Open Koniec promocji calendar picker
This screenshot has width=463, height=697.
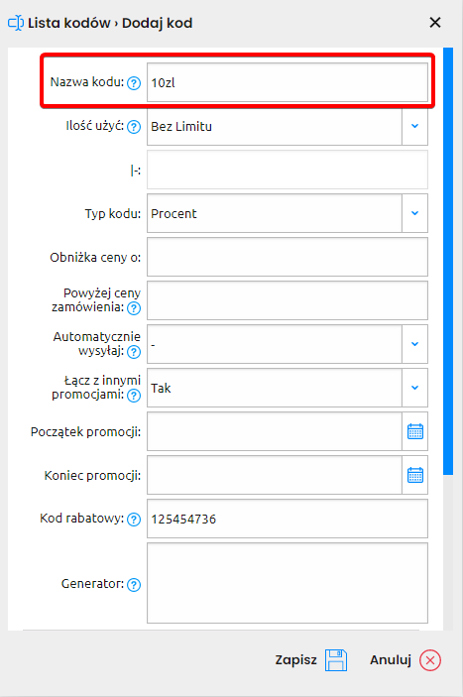(x=415, y=475)
